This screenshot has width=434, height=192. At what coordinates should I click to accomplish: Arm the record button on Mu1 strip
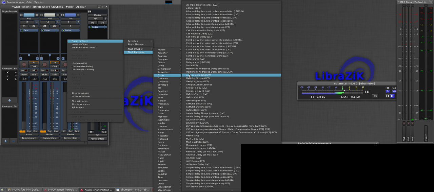coord(24,64)
